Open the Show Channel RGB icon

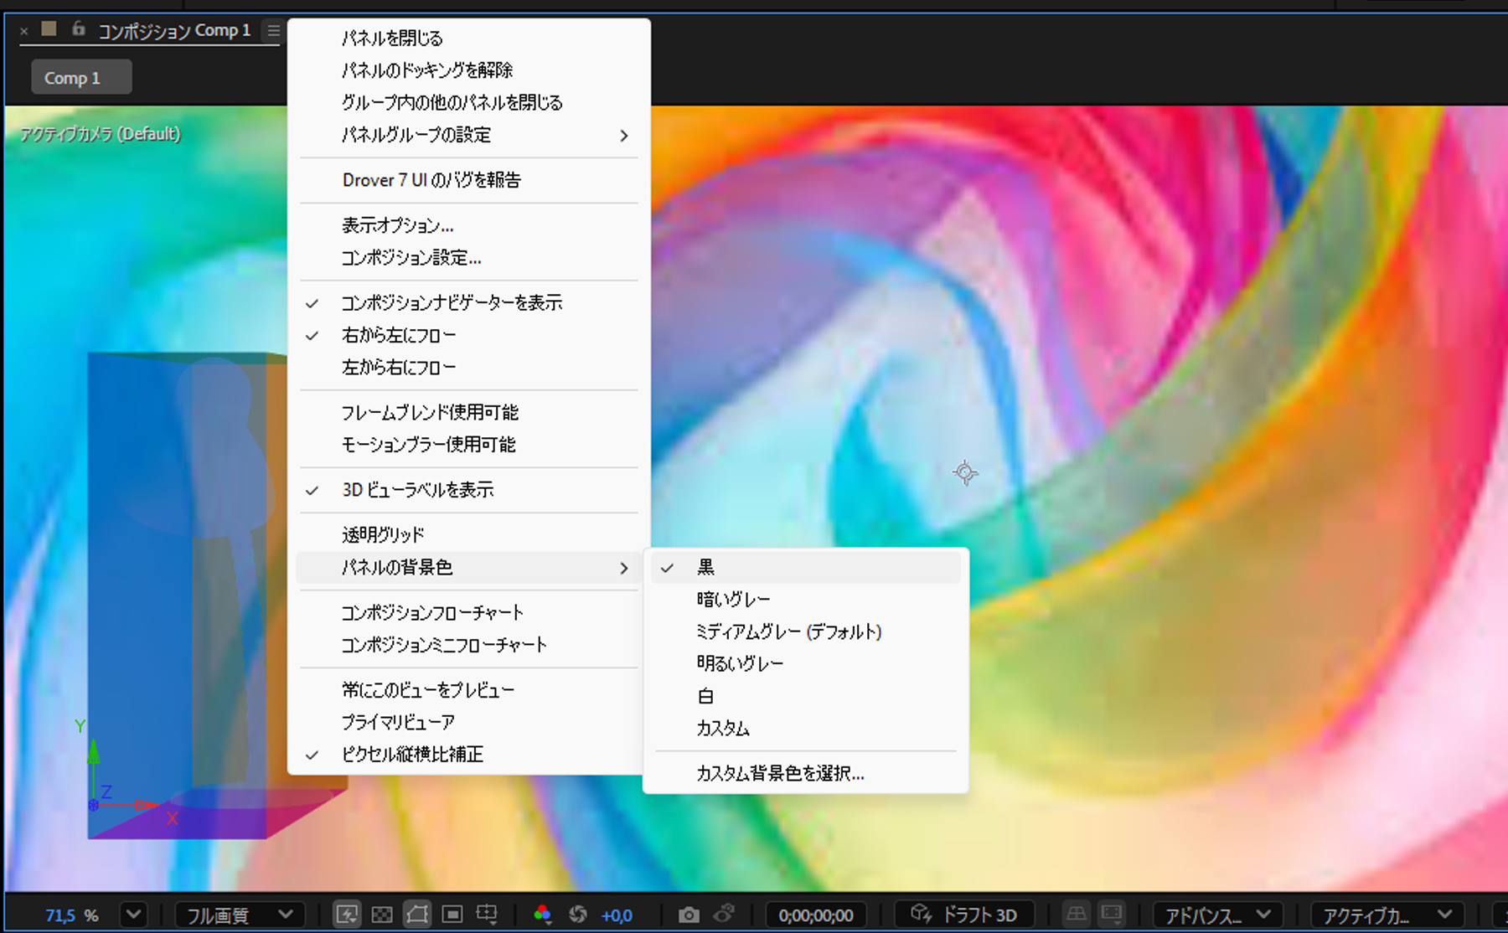point(544,914)
